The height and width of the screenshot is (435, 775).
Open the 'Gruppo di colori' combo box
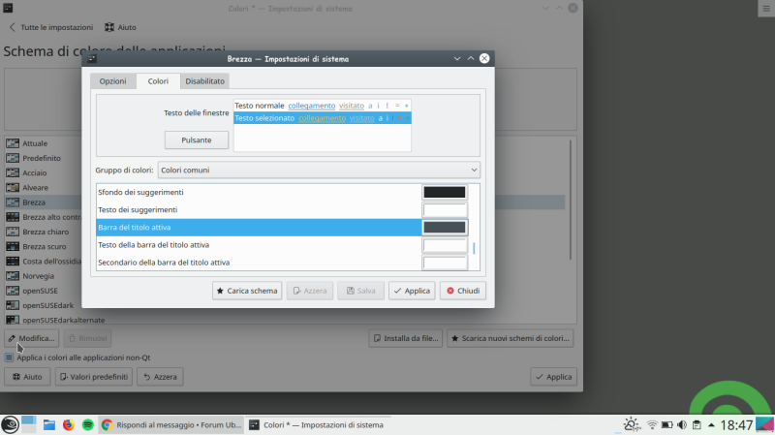click(x=319, y=171)
